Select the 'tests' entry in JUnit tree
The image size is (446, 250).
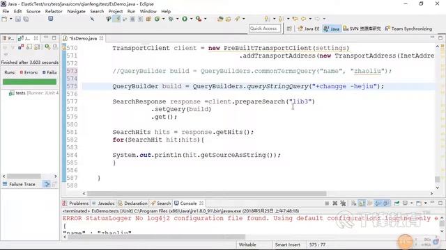[33, 93]
